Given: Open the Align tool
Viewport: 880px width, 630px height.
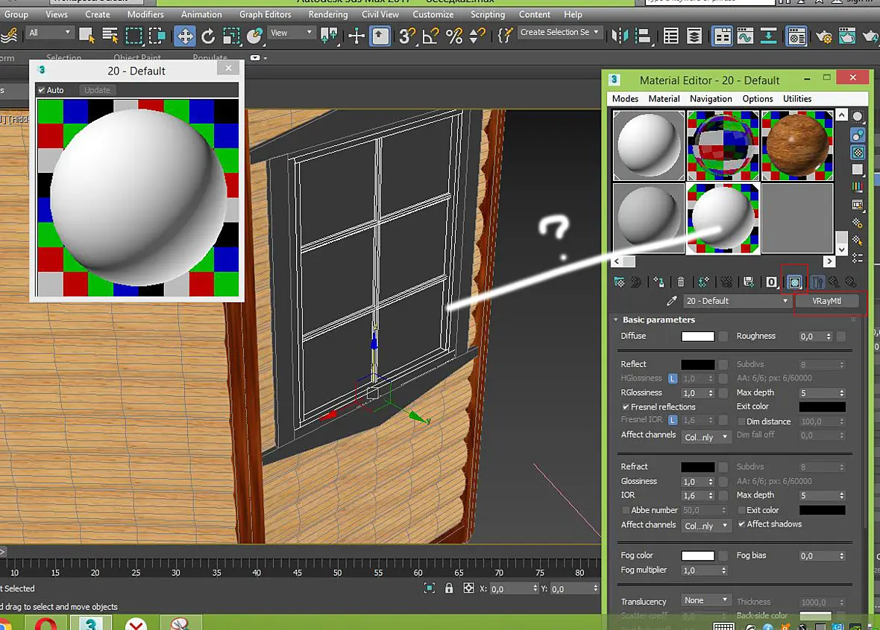Looking at the screenshot, I should pos(643,36).
